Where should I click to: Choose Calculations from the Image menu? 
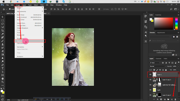coord(29,43)
